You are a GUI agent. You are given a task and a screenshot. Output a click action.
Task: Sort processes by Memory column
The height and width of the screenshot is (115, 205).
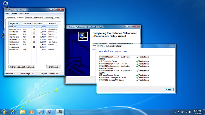tap(42, 23)
